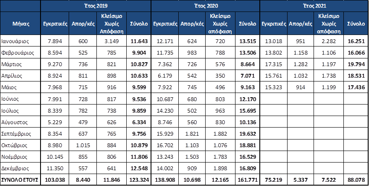Select 'Εγκριτικές' header under Έτος 2021
This screenshot has height=186, width=369.
point(274,24)
